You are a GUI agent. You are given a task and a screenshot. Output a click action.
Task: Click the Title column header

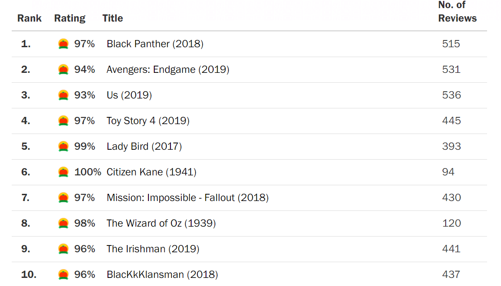[x=112, y=18]
